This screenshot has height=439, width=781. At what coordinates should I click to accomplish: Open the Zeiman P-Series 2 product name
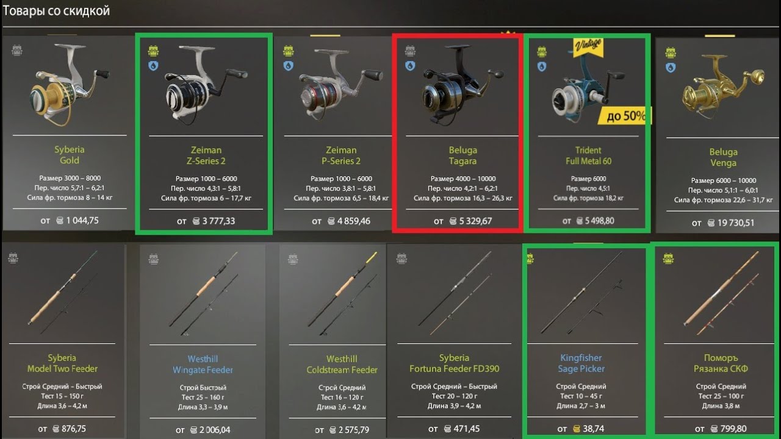click(341, 155)
